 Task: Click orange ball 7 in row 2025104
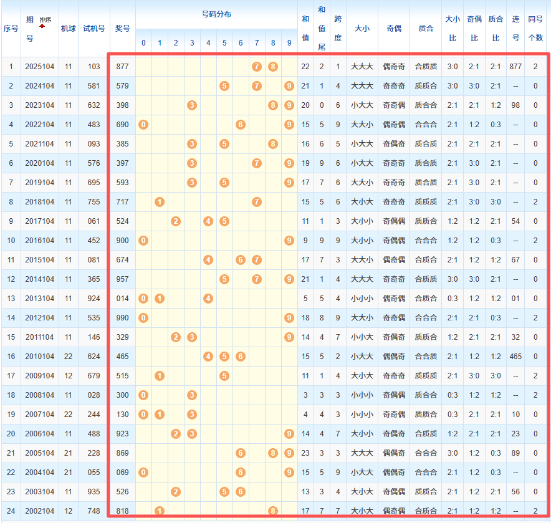[256, 66]
